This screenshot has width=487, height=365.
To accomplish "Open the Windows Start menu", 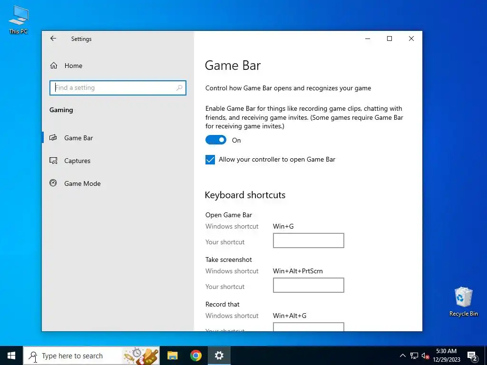I will click(x=11, y=355).
